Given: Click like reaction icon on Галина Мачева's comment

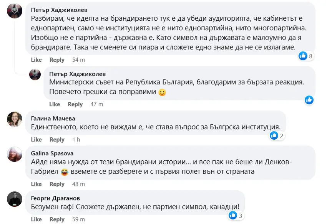Looking at the screenshot, I should pyautogui.click(x=274, y=135).
